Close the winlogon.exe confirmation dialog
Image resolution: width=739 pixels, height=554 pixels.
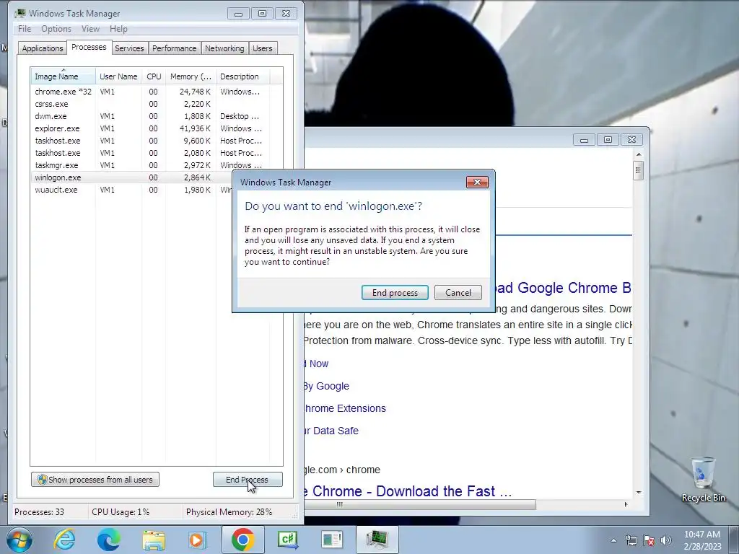pos(477,183)
